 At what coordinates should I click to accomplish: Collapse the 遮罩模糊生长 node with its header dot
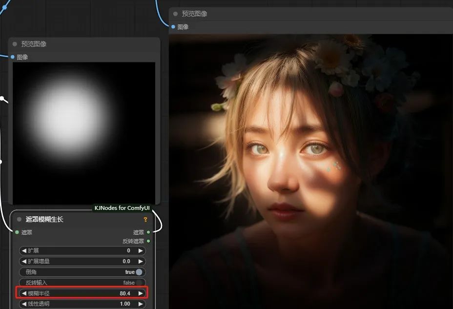click(17, 219)
